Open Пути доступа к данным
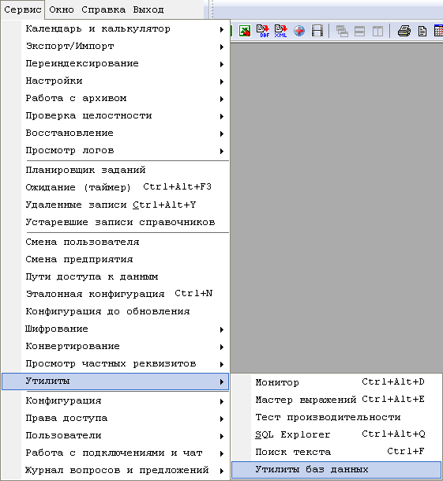The width and height of the screenshot is (443, 481). pos(115,276)
